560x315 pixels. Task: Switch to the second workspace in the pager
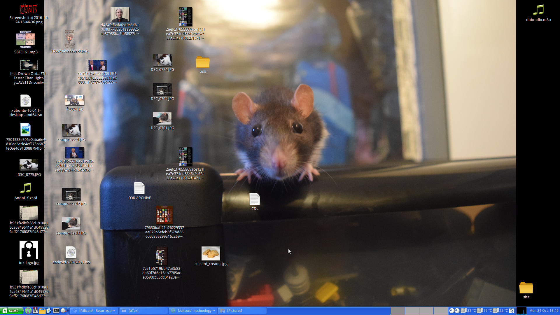[412, 311]
